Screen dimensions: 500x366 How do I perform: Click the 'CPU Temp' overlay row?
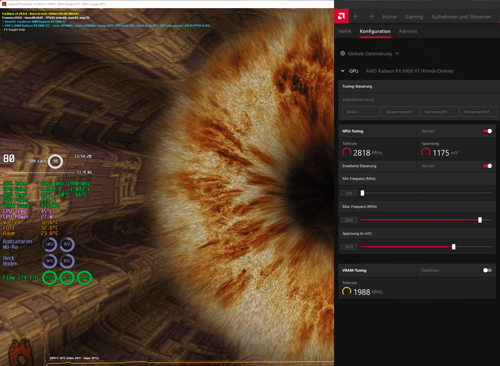[x=28, y=211]
